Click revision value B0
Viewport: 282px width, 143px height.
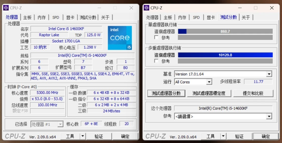point(126,68)
